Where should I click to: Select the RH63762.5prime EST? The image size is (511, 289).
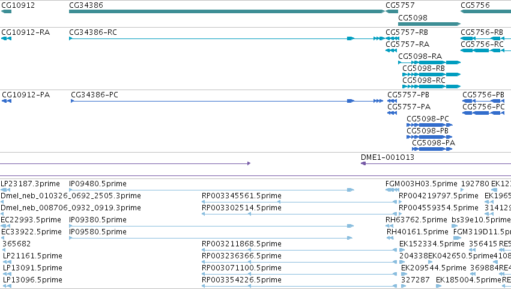416,220
